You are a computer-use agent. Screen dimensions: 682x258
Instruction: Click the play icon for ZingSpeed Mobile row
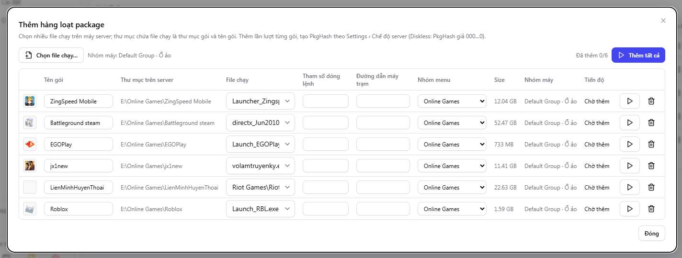point(630,101)
